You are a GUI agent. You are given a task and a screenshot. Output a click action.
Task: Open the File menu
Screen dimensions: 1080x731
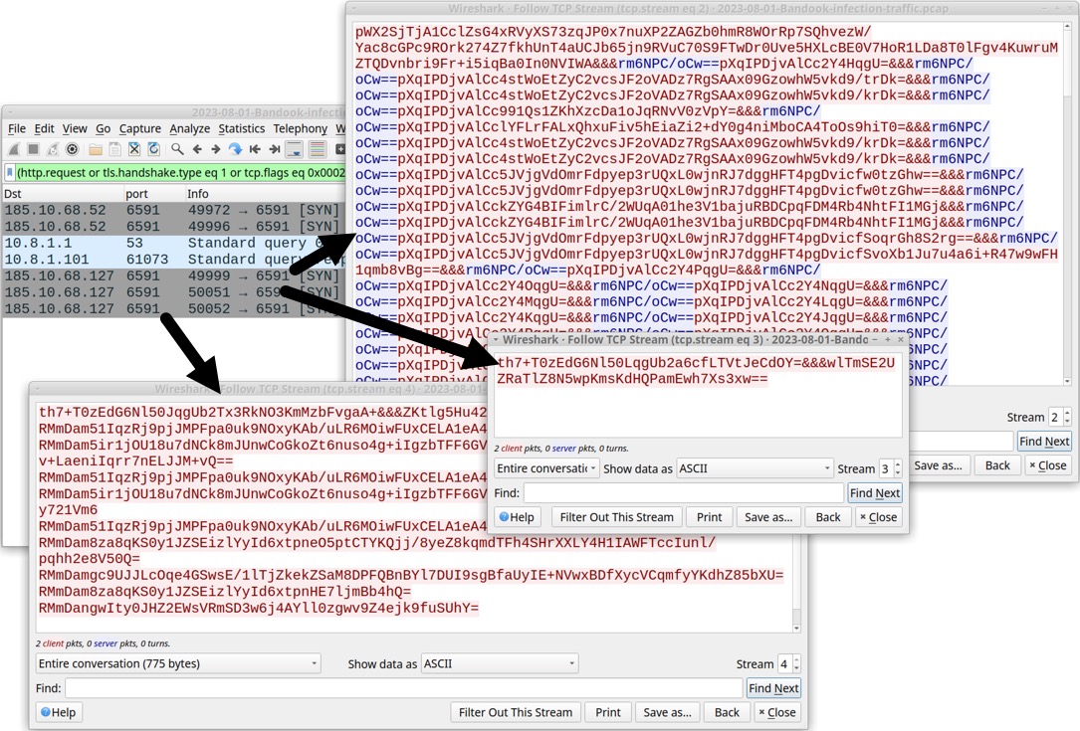point(17,128)
